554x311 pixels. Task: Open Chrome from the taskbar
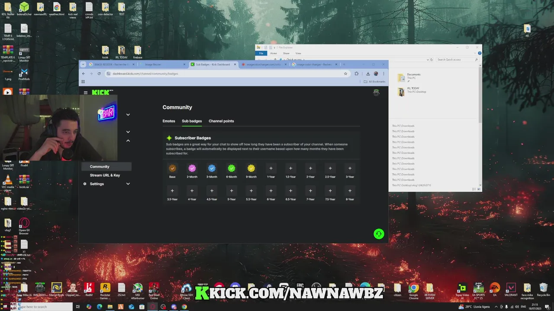pyautogui.click(x=184, y=307)
